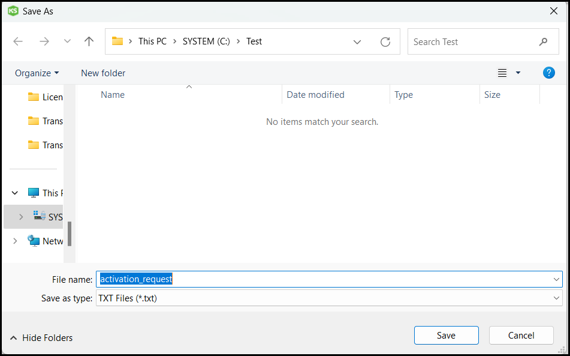
Task: Expand the address bar history dropdown
Action: 357,42
